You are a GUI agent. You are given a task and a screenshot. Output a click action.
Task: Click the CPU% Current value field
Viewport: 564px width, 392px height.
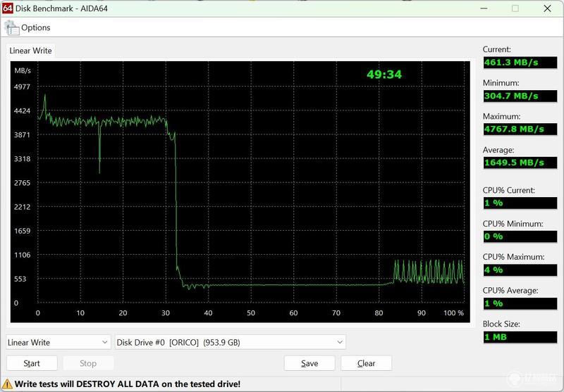[x=520, y=203]
